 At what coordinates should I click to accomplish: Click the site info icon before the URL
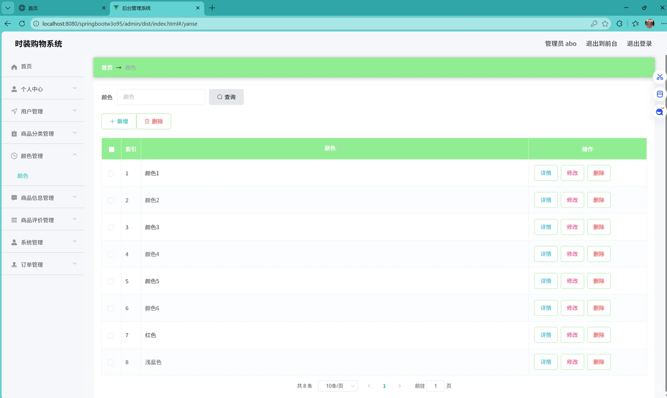pos(36,24)
